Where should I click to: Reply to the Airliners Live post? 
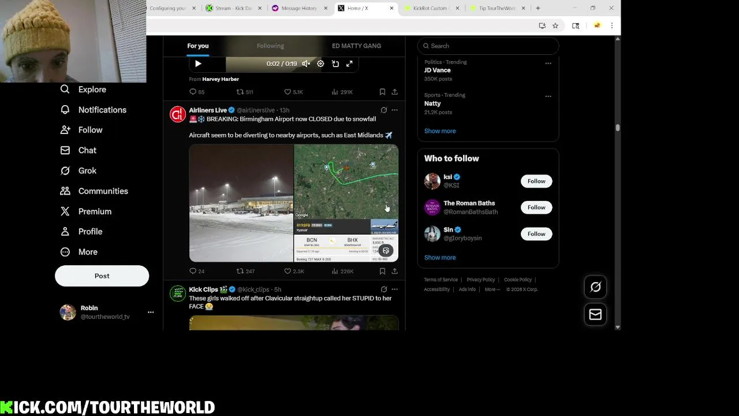[x=197, y=271]
